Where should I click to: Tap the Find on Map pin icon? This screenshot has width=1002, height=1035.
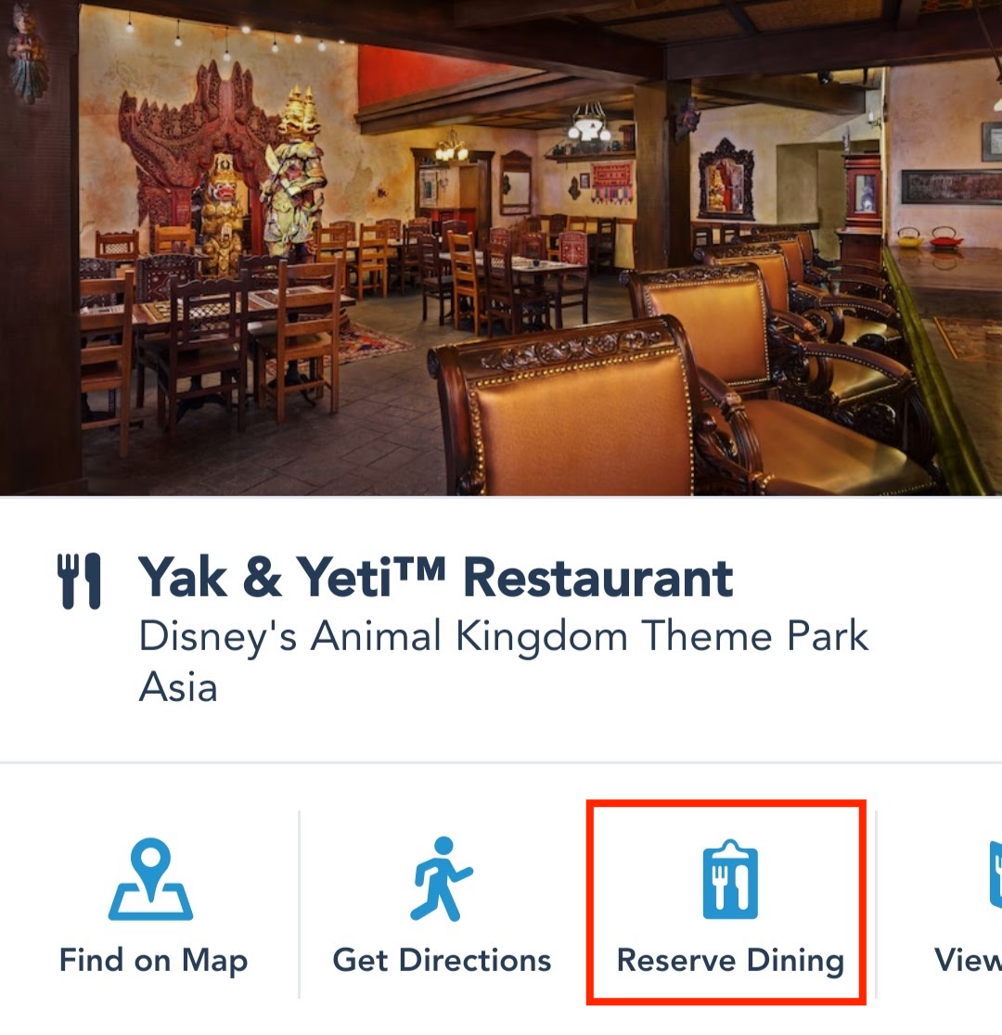pos(150,878)
